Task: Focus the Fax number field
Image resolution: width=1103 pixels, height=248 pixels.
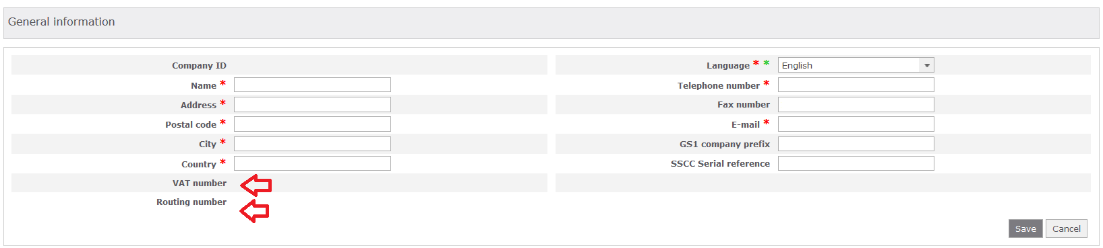Action: coord(856,104)
